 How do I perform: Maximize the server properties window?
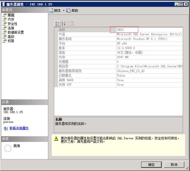tap(181, 4)
